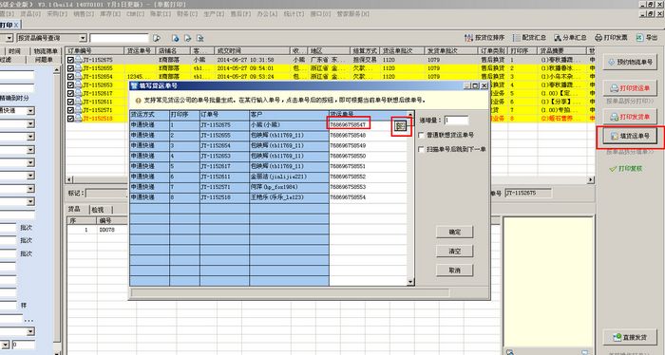Viewport: 665px width, 355px height.
Task: Enable the 普通联想货运单号 checkbox
Action: pos(421,135)
